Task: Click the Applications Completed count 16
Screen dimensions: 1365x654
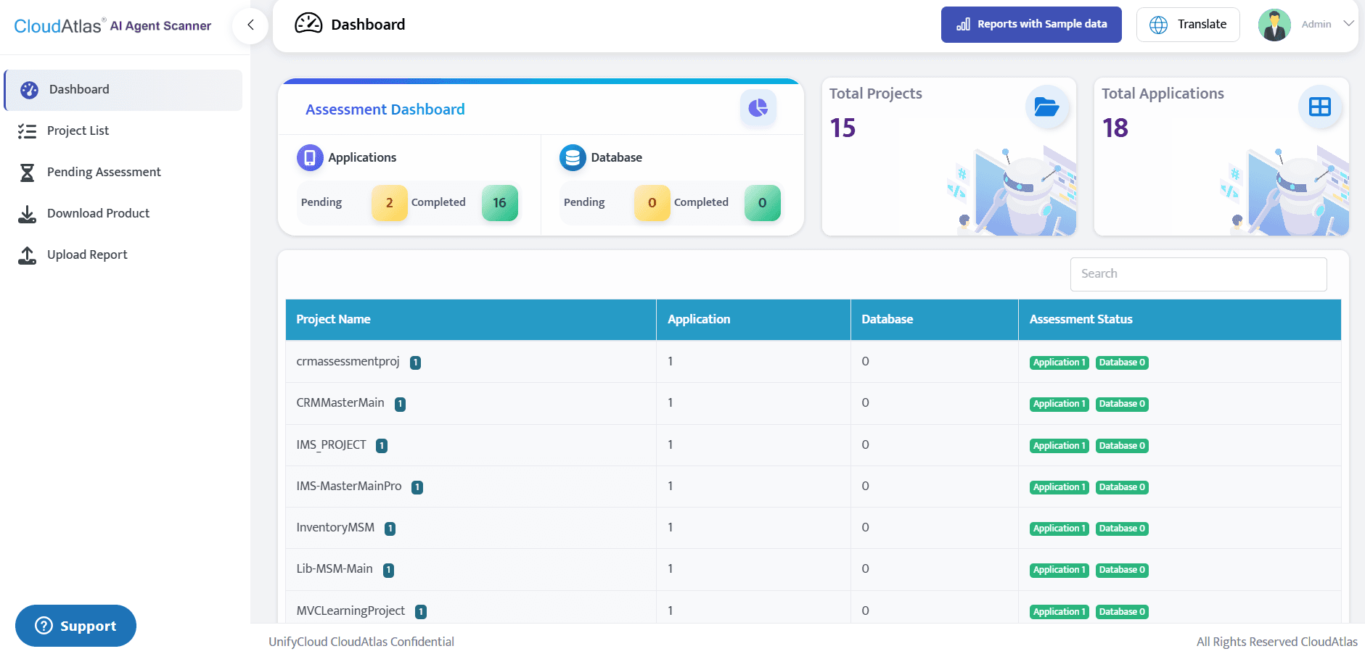Action: [500, 203]
